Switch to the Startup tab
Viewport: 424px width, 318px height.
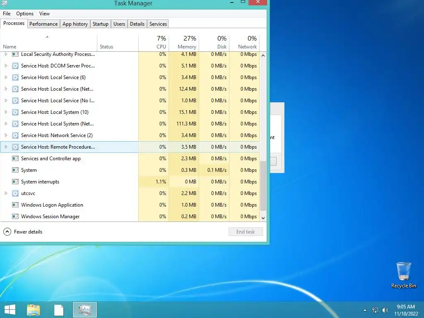(101, 24)
